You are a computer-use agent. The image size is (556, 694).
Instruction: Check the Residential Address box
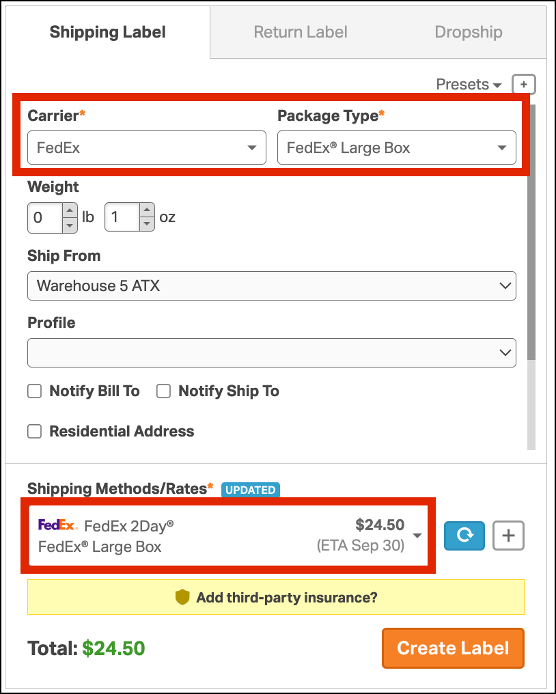tap(35, 432)
